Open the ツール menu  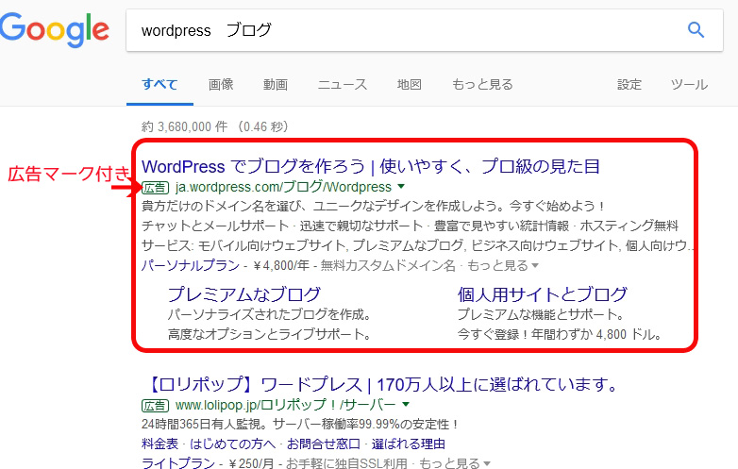point(689,85)
